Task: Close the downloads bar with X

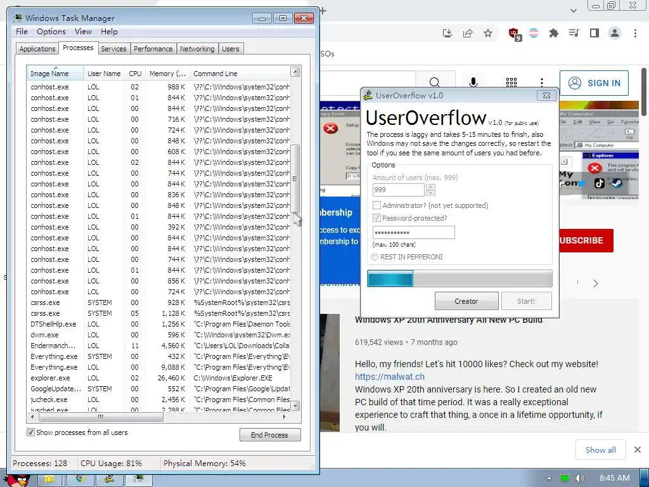Action: (x=638, y=450)
